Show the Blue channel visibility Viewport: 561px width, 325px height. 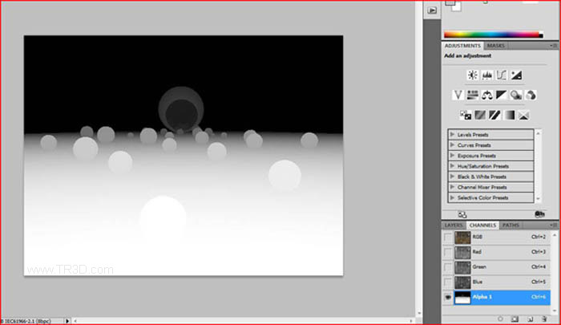tap(448, 282)
